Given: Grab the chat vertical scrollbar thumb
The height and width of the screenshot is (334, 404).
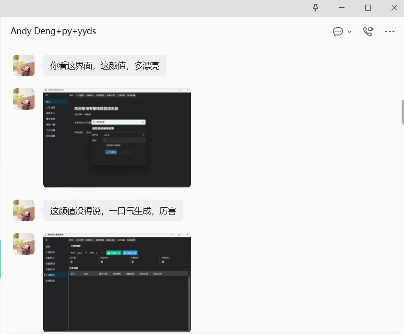Looking at the screenshot, I should pos(403,112).
